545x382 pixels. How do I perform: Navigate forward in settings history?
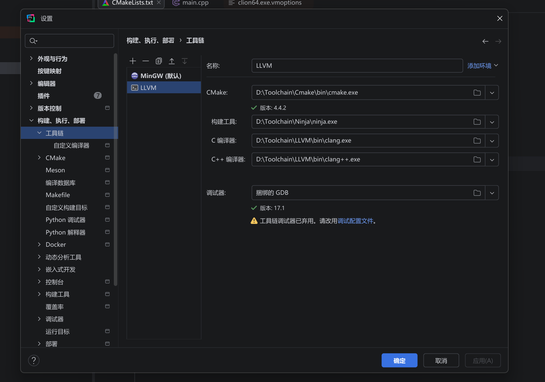tap(498, 41)
